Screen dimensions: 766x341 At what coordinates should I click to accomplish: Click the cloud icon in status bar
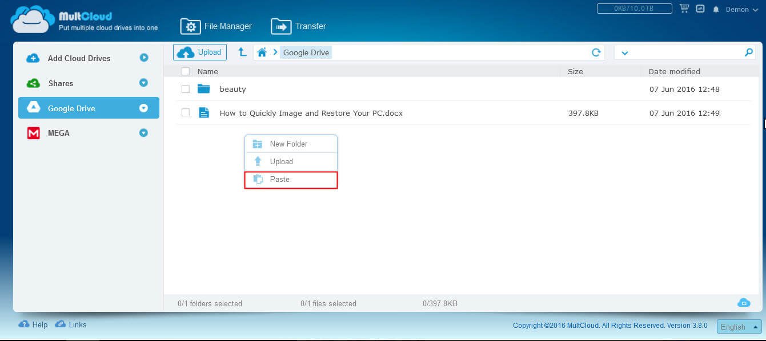coord(743,303)
